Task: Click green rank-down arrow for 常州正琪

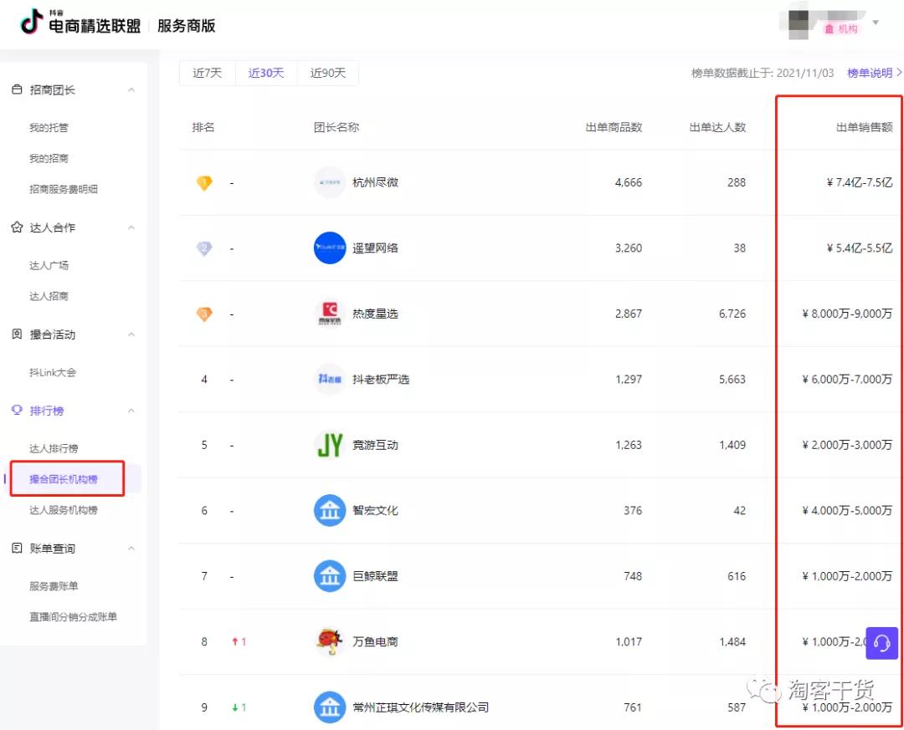Action: pos(235,707)
